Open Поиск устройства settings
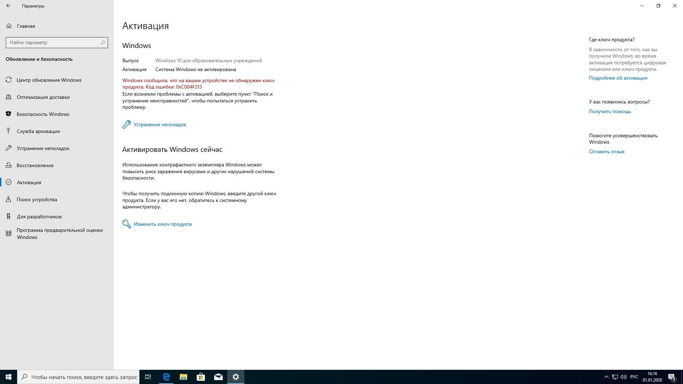 pyautogui.click(x=37, y=199)
